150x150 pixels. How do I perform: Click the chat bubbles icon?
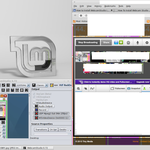coord(85,88)
